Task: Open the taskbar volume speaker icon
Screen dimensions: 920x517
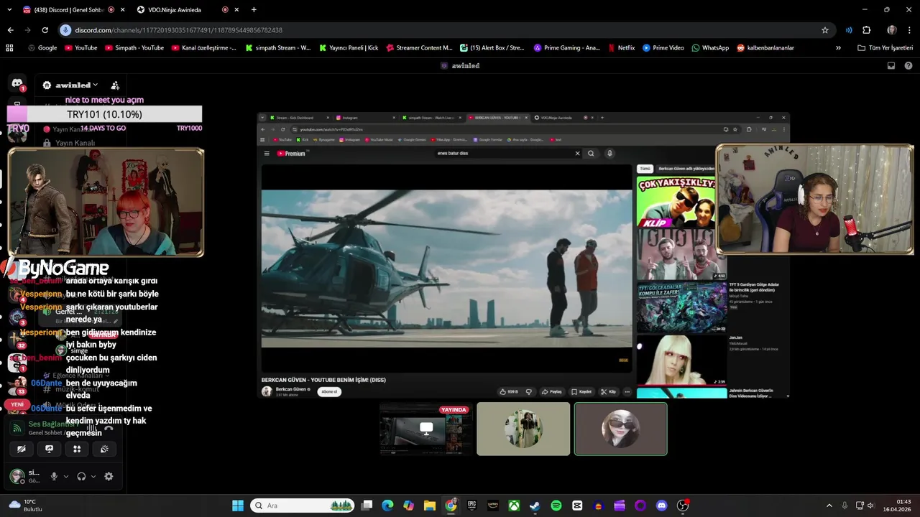Action: click(x=870, y=506)
